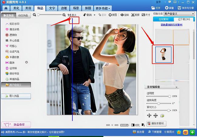Click the 撤销 (Undo) arrow icon
The width and height of the screenshot is (197, 137).
point(85,15)
